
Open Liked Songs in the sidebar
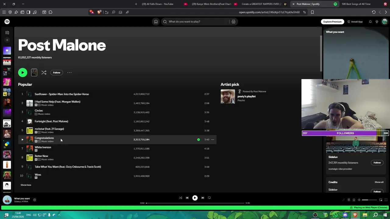pos(7,50)
